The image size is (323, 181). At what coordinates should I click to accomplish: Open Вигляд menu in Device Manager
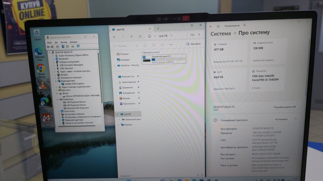[64, 42]
